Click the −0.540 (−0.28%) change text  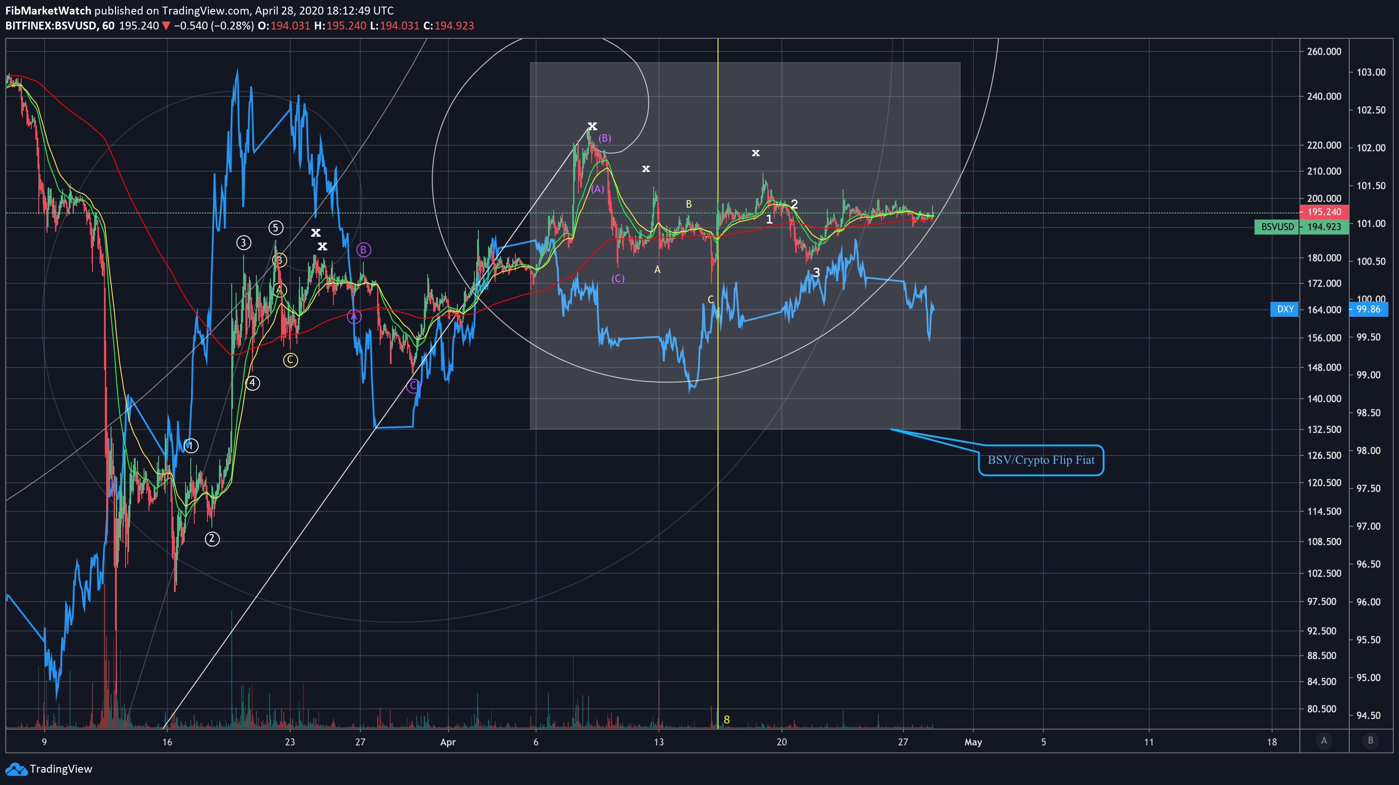pyautogui.click(x=214, y=26)
